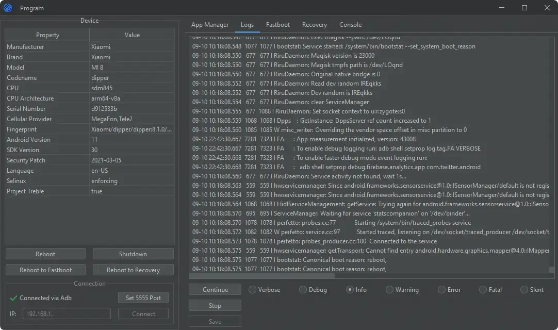Image resolution: width=558 pixels, height=330 pixels.
Task: Click the Property column header
Action: pos(47,35)
